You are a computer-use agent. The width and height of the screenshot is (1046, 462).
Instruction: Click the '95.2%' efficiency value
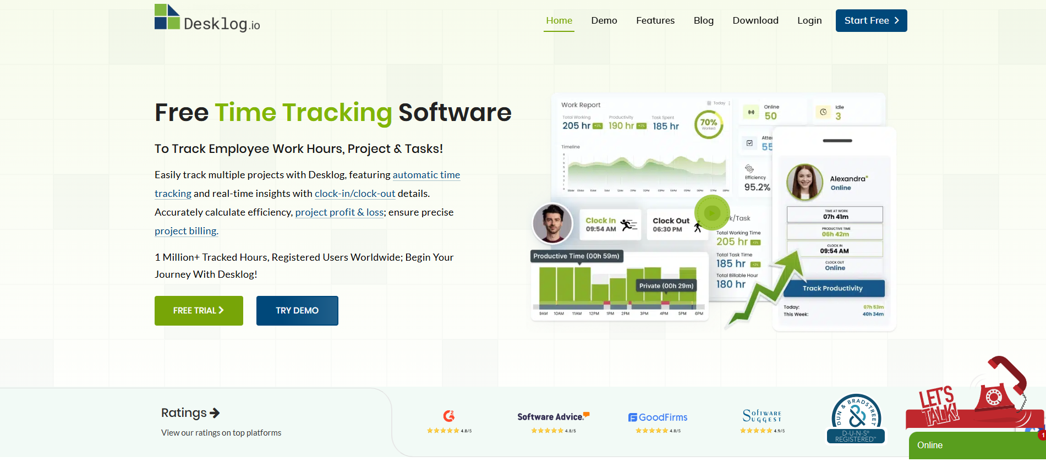(757, 187)
